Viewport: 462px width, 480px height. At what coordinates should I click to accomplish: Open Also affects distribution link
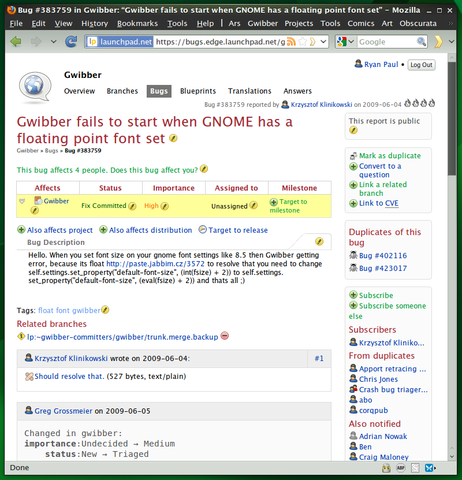(x=150, y=230)
